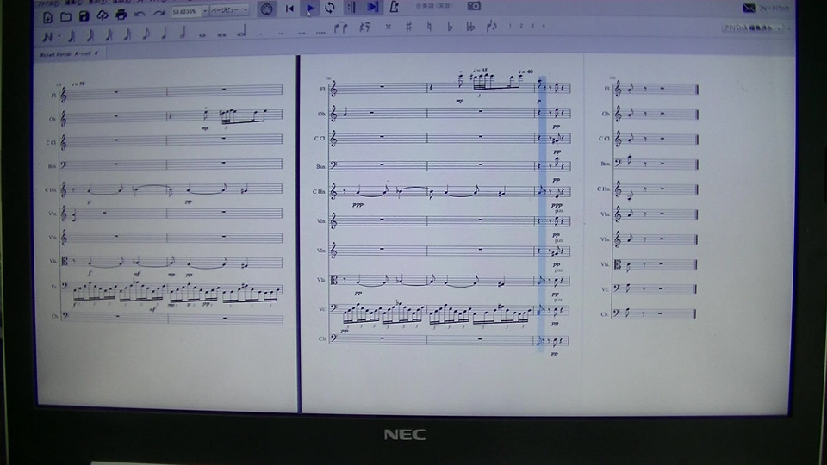Select quarter note duration

pyautogui.click(x=164, y=34)
